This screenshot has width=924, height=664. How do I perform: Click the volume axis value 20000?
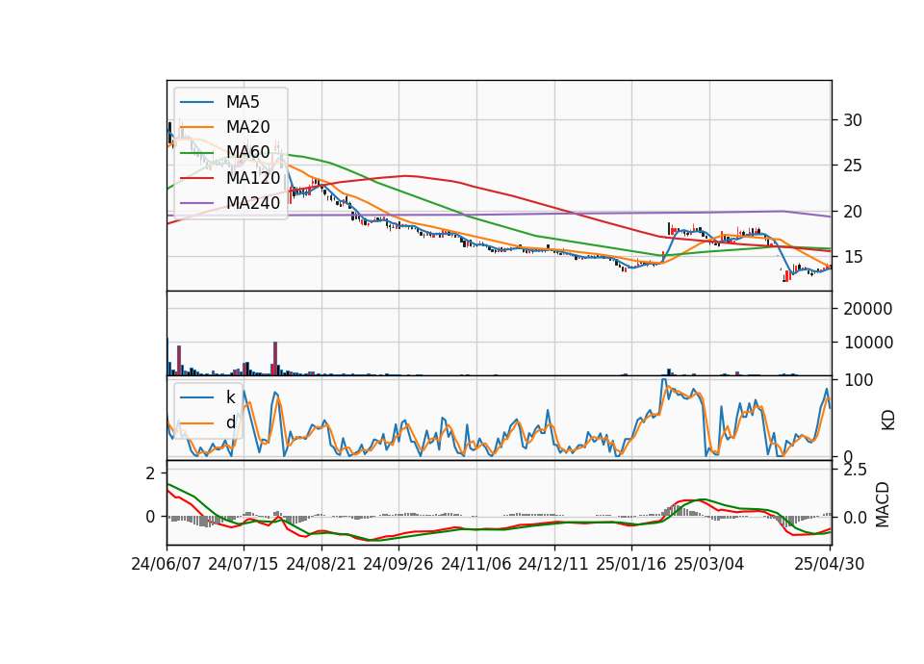[868, 309]
